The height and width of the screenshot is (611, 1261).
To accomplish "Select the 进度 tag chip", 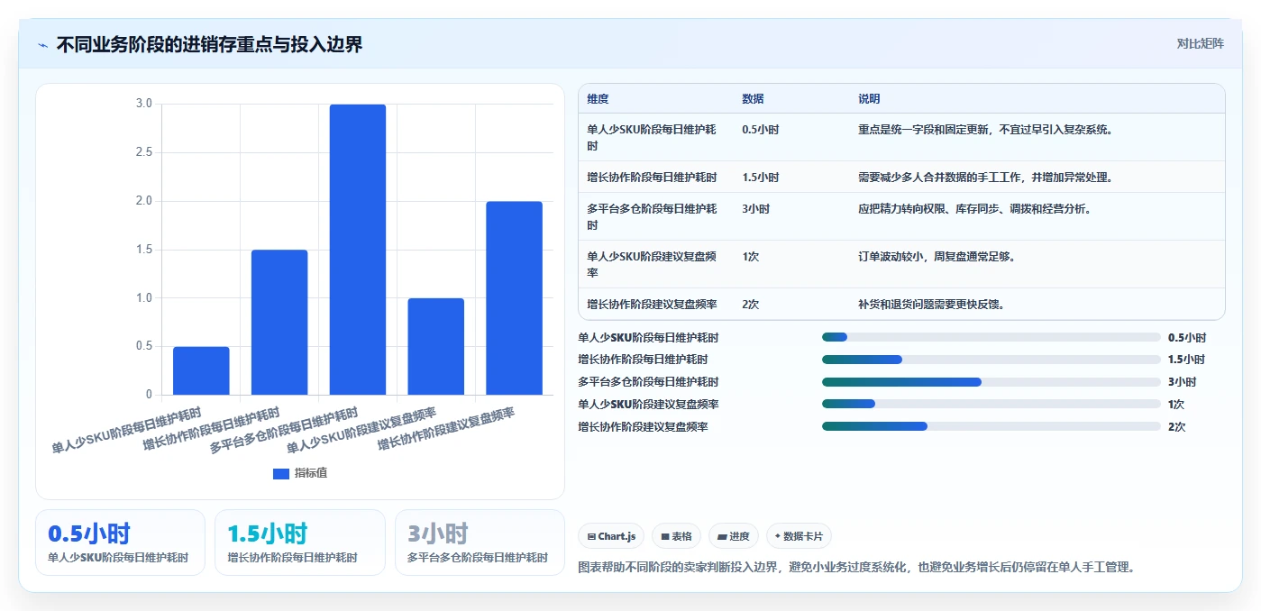I will tap(734, 536).
